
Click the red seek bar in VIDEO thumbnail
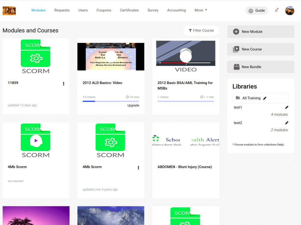(x=174, y=63)
